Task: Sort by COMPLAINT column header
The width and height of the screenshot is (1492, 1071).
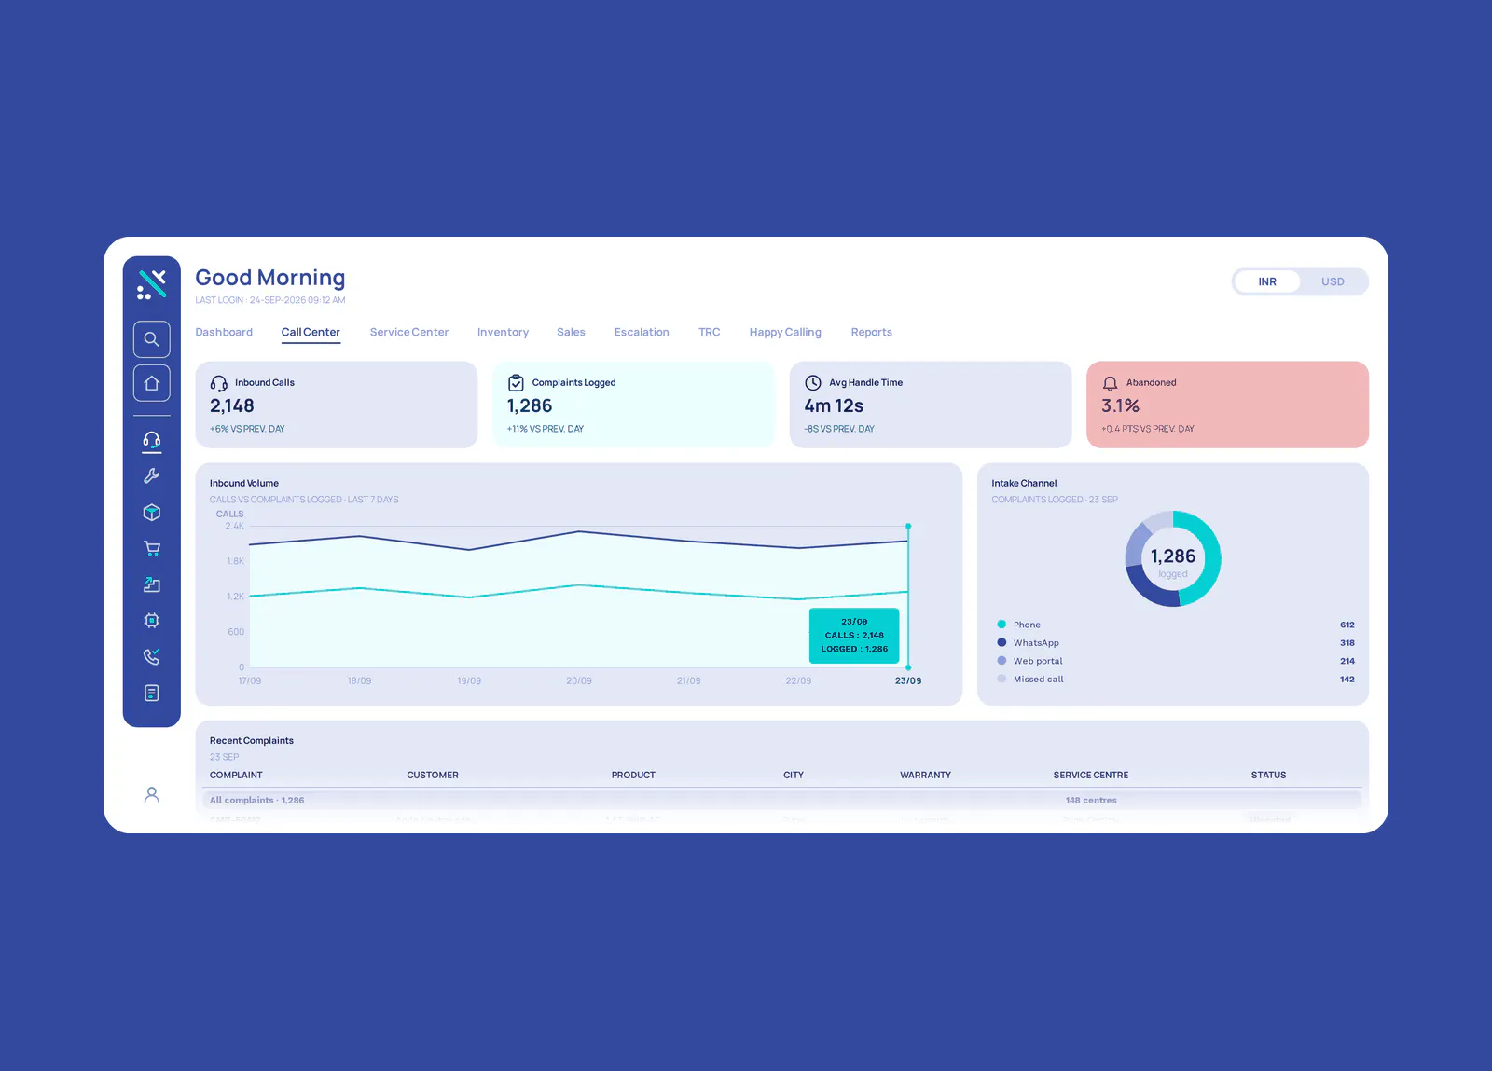Action: 236,776
